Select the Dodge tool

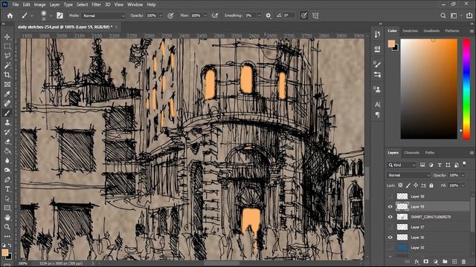pyautogui.click(x=7, y=170)
